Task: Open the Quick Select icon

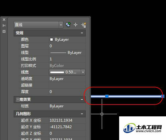Action: pyautogui.click(x=83, y=25)
